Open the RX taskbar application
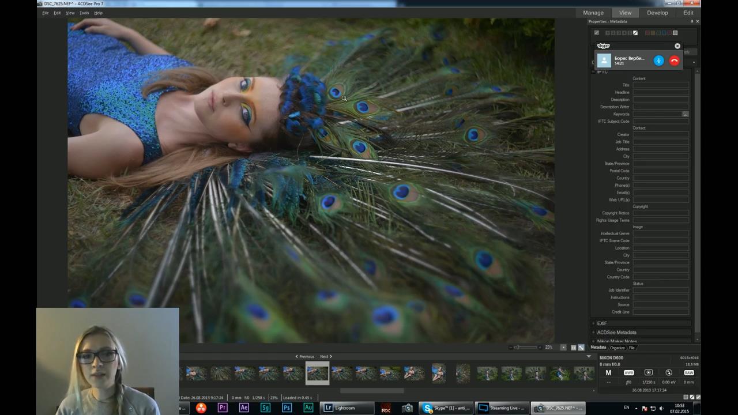The image size is (738, 415). (x=386, y=408)
